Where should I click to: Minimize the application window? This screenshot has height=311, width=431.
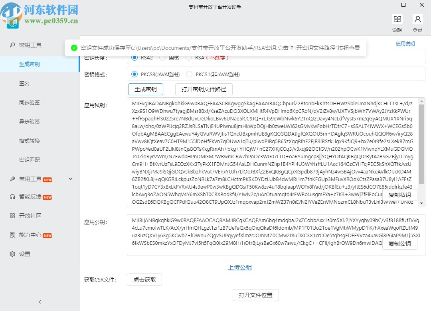[x=385, y=5]
